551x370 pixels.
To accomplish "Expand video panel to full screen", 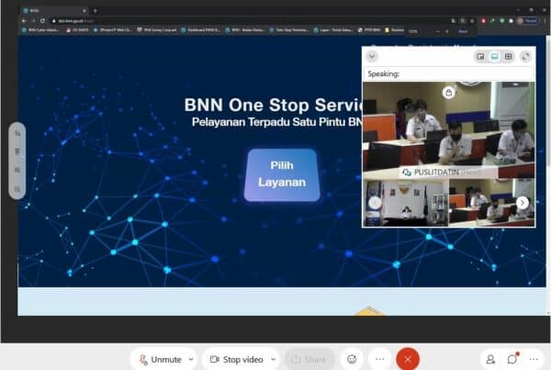I will click(525, 56).
